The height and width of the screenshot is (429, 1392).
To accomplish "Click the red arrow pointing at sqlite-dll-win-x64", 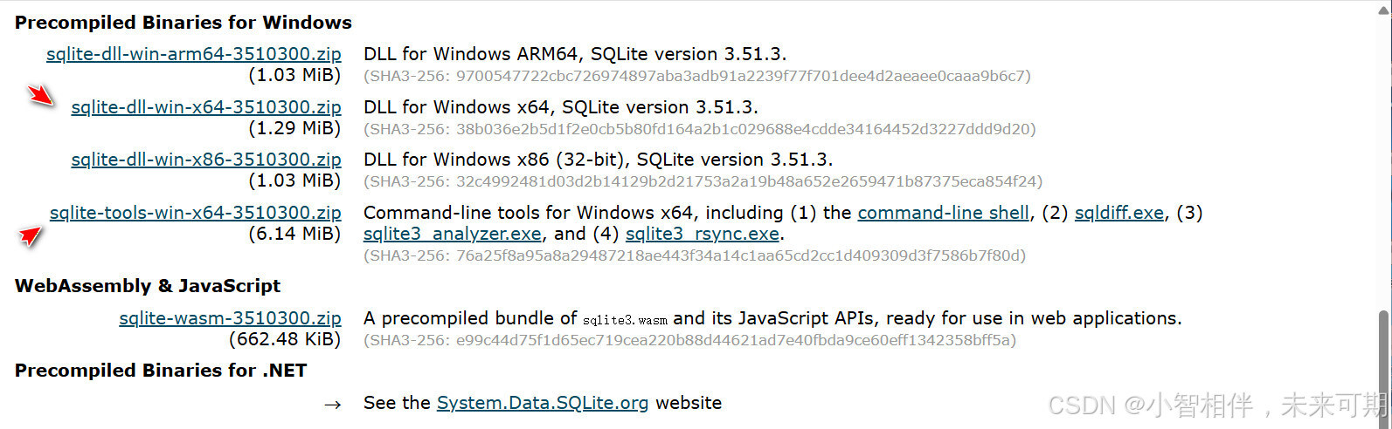I will point(41,96).
